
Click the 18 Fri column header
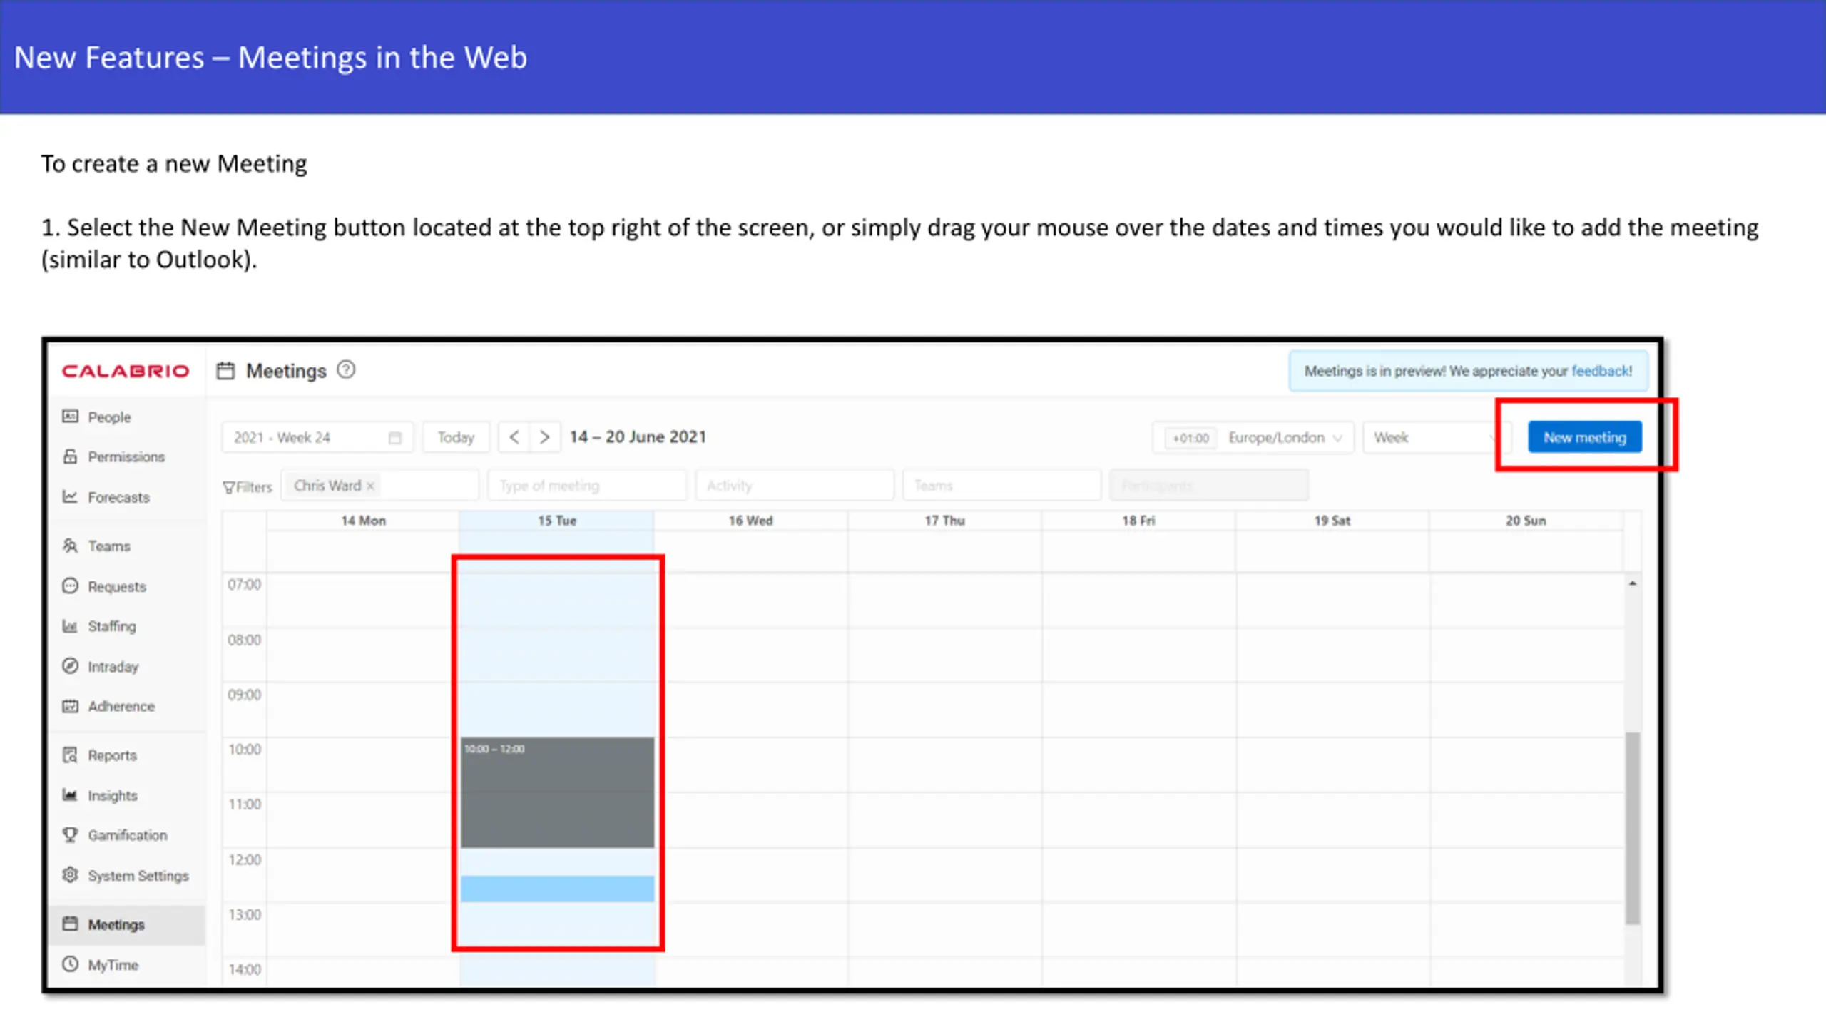click(x=1138, y=521)
